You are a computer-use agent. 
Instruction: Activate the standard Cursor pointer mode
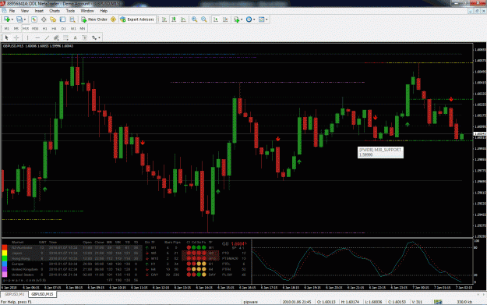(7, 37)
